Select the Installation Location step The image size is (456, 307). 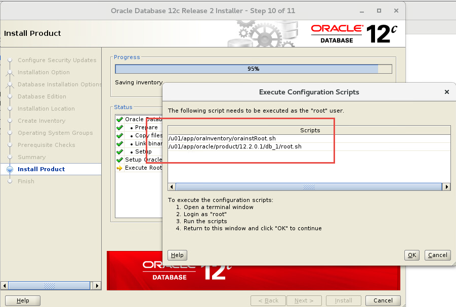click(46, 109)
